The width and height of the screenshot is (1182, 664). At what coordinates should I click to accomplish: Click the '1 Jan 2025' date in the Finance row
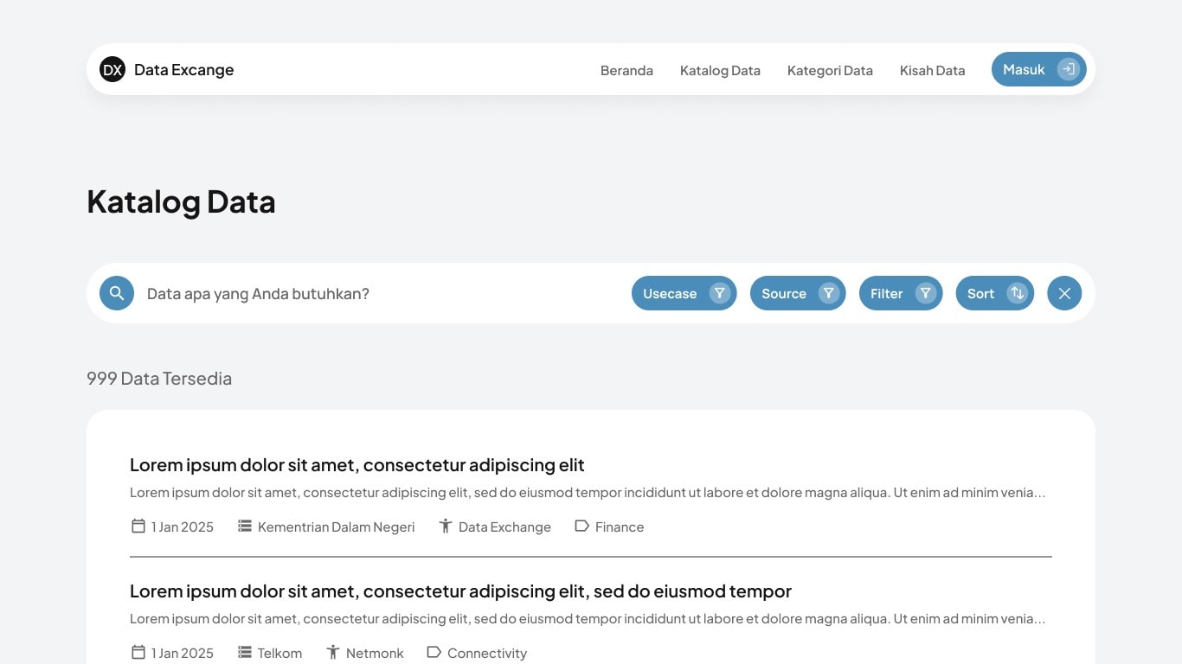pos(183,527)
